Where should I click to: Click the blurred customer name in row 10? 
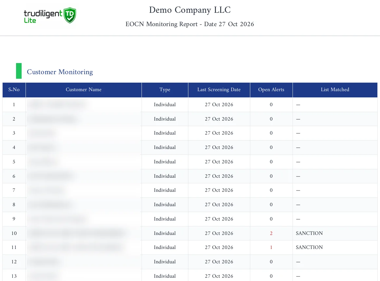[x=77, y=233]
